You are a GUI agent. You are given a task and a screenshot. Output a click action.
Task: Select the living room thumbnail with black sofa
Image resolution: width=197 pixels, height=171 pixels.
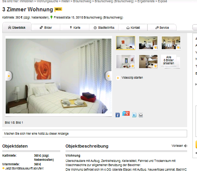[148, 43]
